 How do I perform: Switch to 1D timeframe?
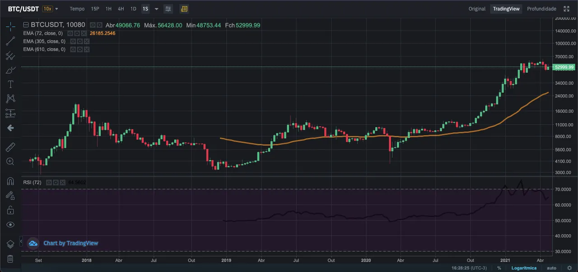pyautogui.click(x=133, y=9)
